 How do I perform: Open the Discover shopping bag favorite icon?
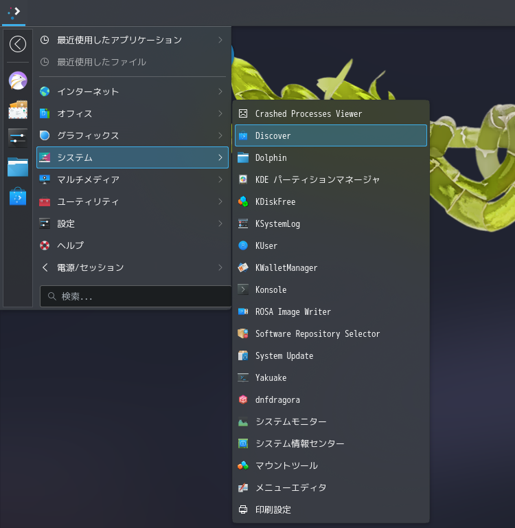(18, 196)
